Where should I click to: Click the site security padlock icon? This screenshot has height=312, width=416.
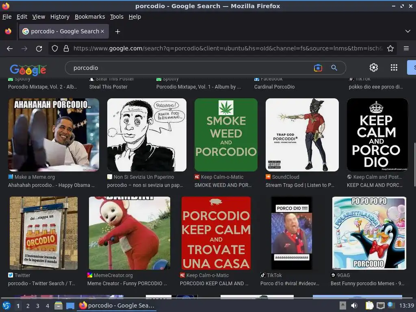click(x=66, y=49)
